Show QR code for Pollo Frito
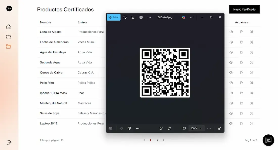 coord(252,83)
